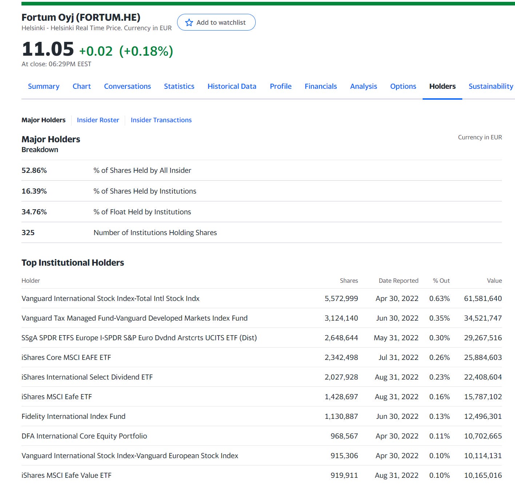
Task: Select Vanguard European Stock Index holder row
Action: [262, 456]
